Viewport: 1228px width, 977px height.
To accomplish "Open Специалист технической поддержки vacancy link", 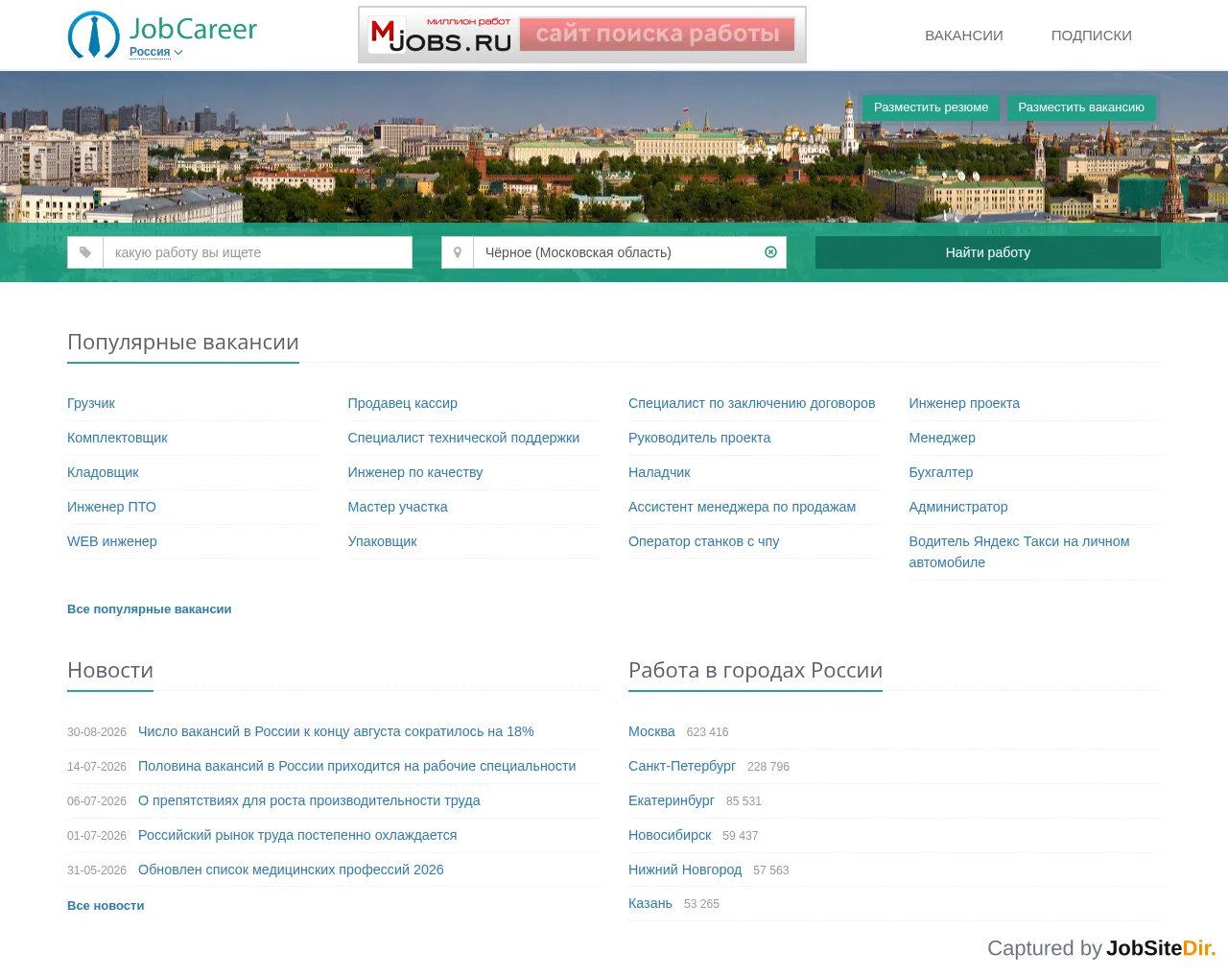I will tap(463, 438).
